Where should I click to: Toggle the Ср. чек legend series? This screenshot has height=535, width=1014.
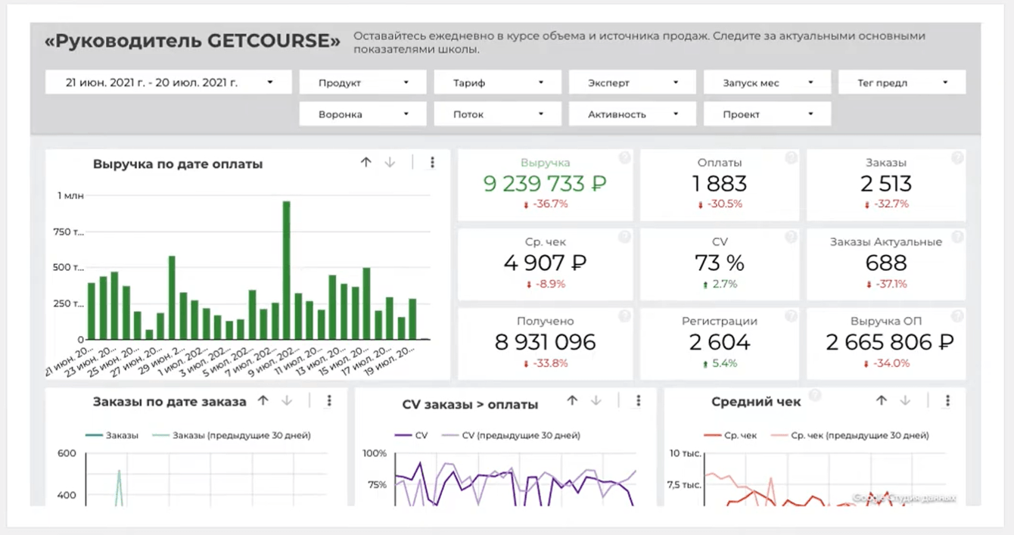731,435
